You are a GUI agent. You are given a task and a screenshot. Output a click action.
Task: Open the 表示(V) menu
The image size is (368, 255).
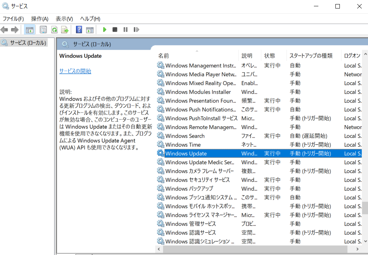[x=64, y=19]
